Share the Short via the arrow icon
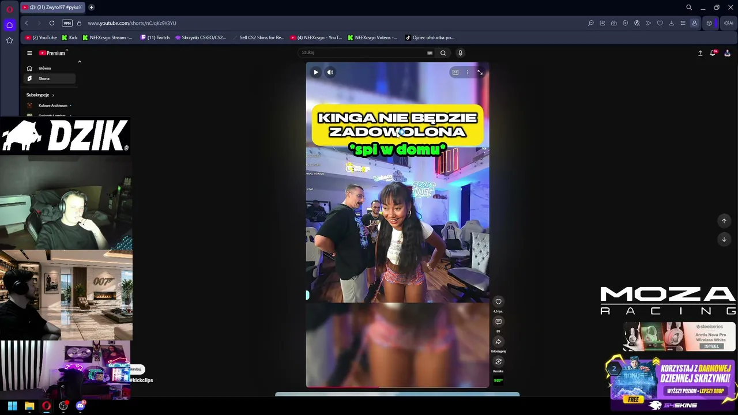738x415 pixels. point(498,342)
